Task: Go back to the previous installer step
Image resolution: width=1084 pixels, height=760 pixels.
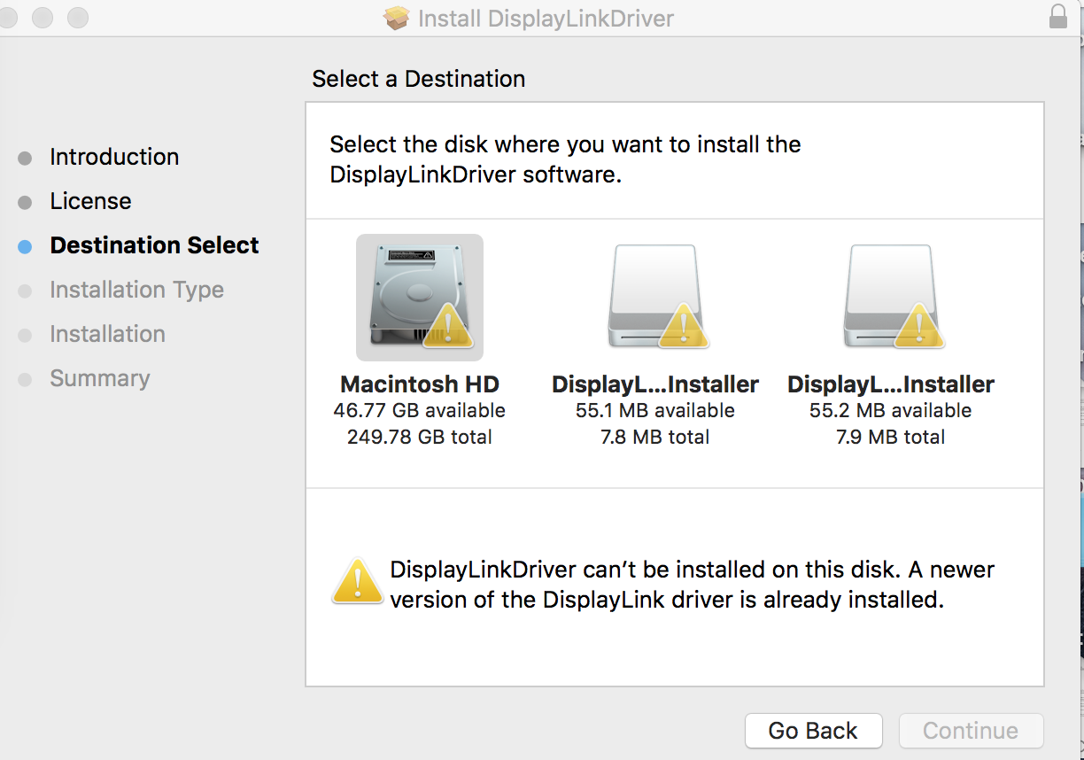Action: tap(813, 731)
